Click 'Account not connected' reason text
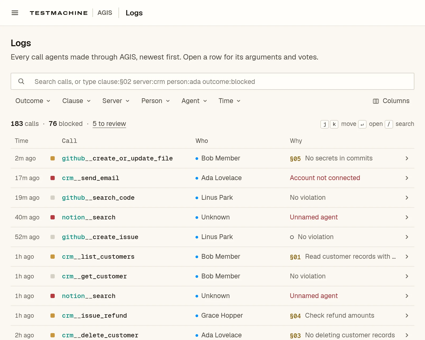This screenshot has height=340, width=425. coord(325,178)
